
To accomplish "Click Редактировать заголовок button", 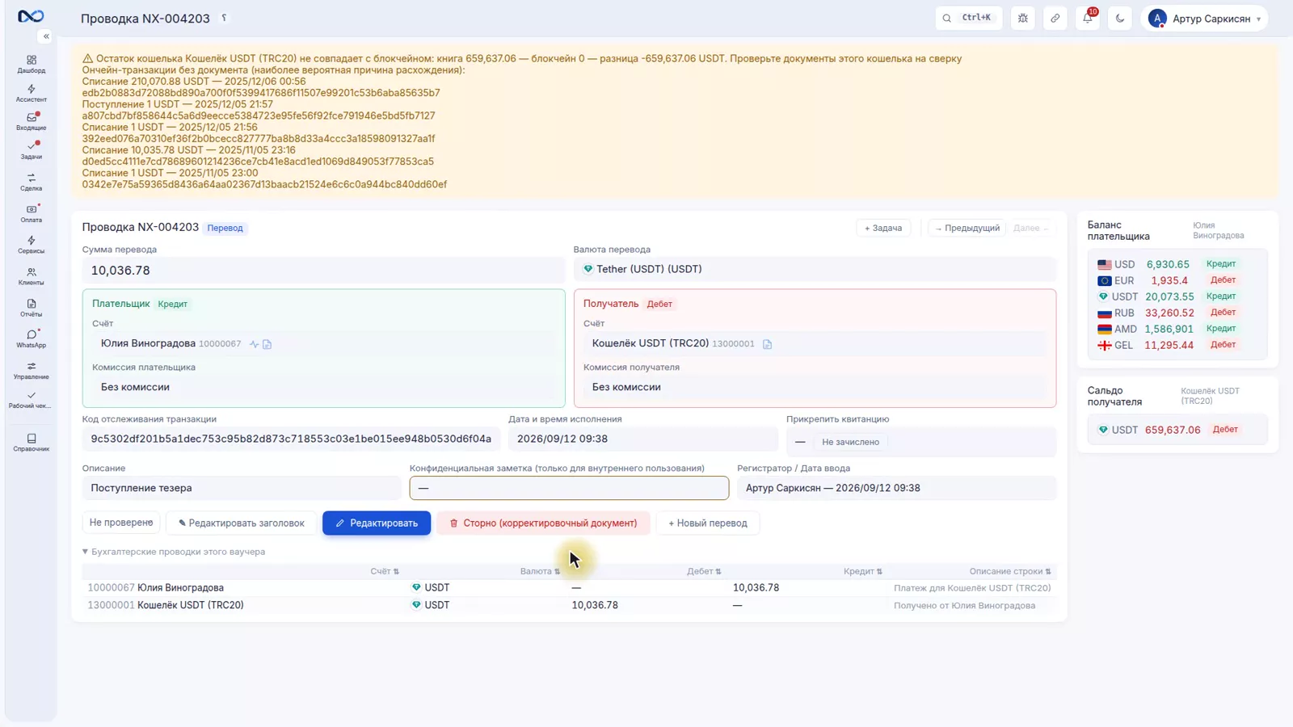I will coord(242,523).
